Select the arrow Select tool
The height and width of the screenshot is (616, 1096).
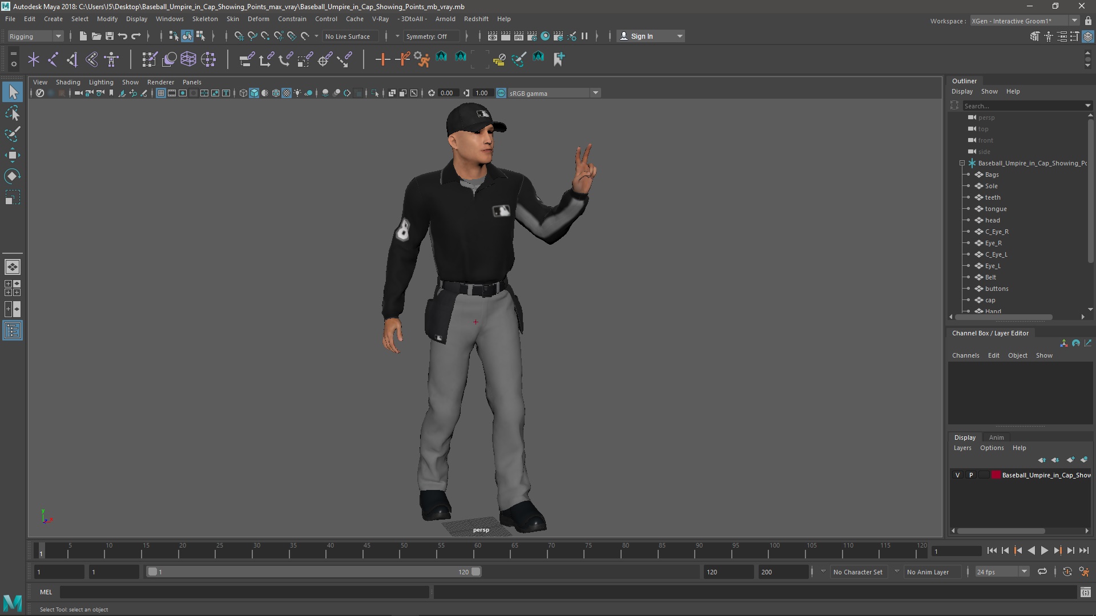coord(13,92)
